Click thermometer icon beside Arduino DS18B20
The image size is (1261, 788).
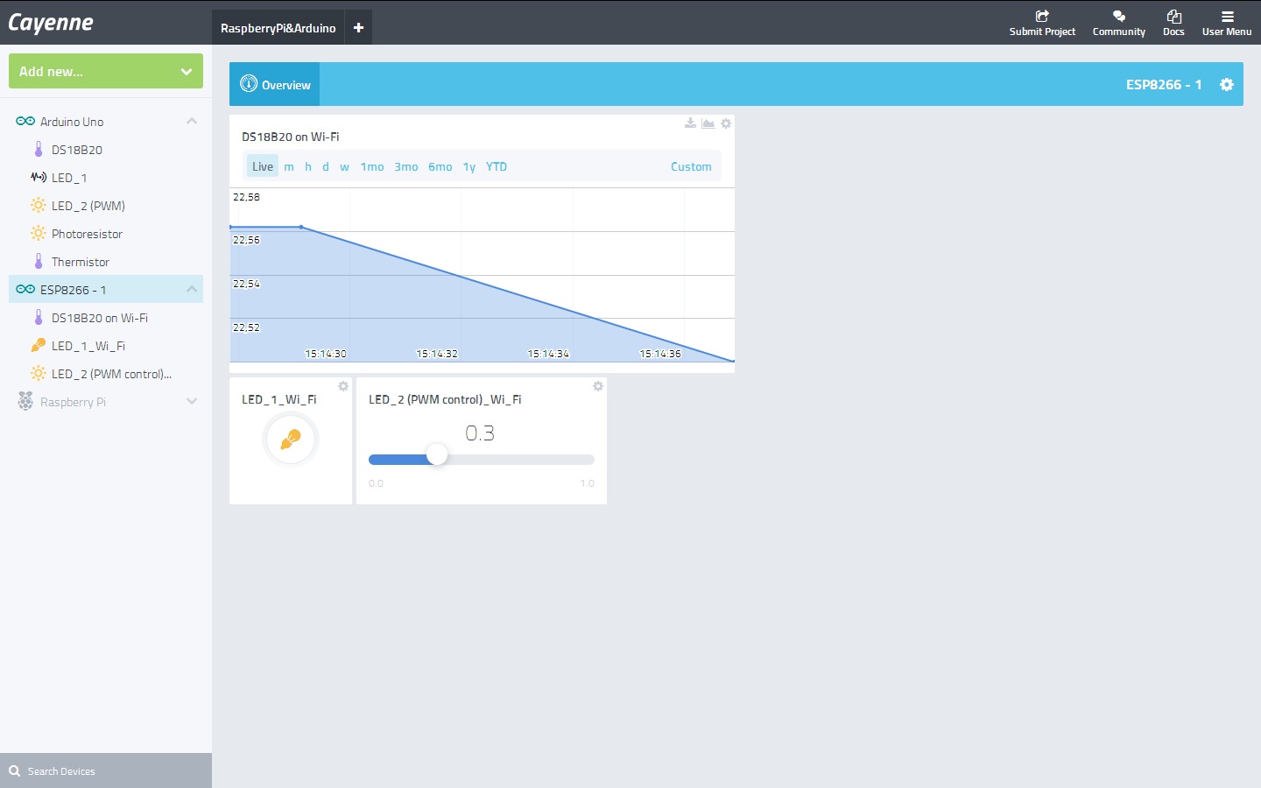point(39,150)
